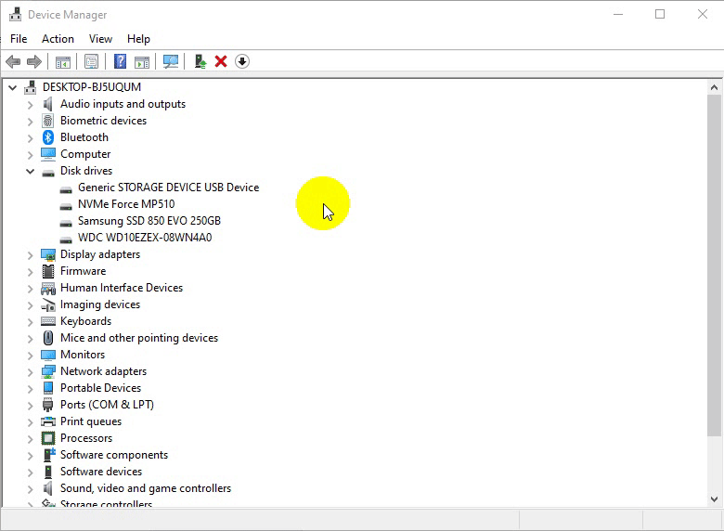The width and height of the screenshot is (724, 531).
Task: Select Samsung SSD 850 EVO 250GB
Action: click(149, 221)
